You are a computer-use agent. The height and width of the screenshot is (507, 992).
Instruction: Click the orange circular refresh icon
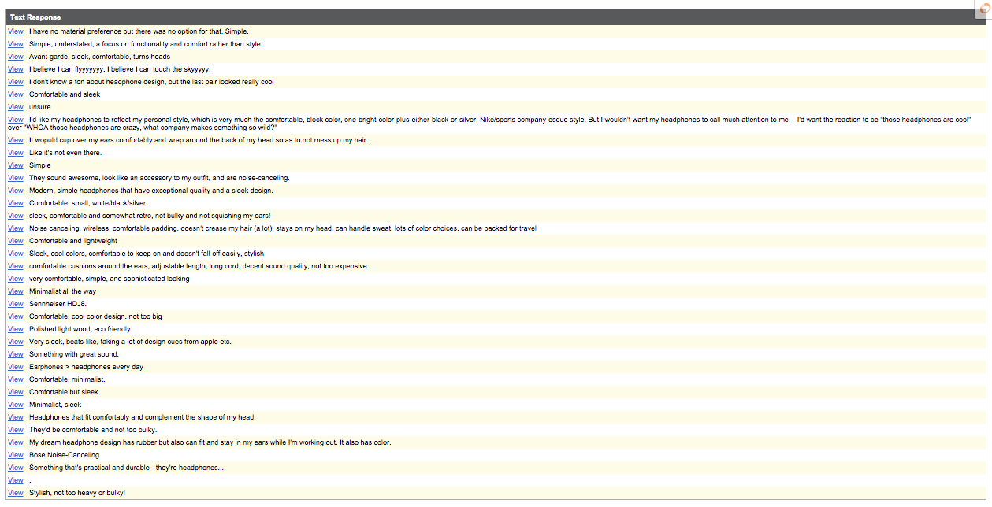[985, 7]
